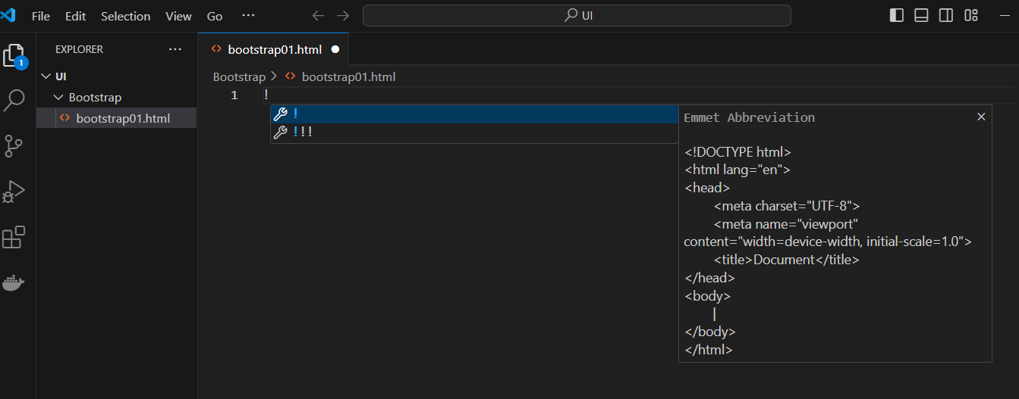Click the '<html lang="en">' preview line
The height and width of the screenshot is (399, 1019).
pos(738,170)
